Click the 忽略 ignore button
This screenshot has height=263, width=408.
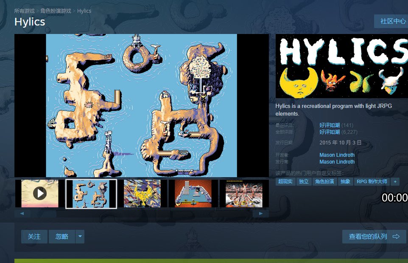coord(62,236)
